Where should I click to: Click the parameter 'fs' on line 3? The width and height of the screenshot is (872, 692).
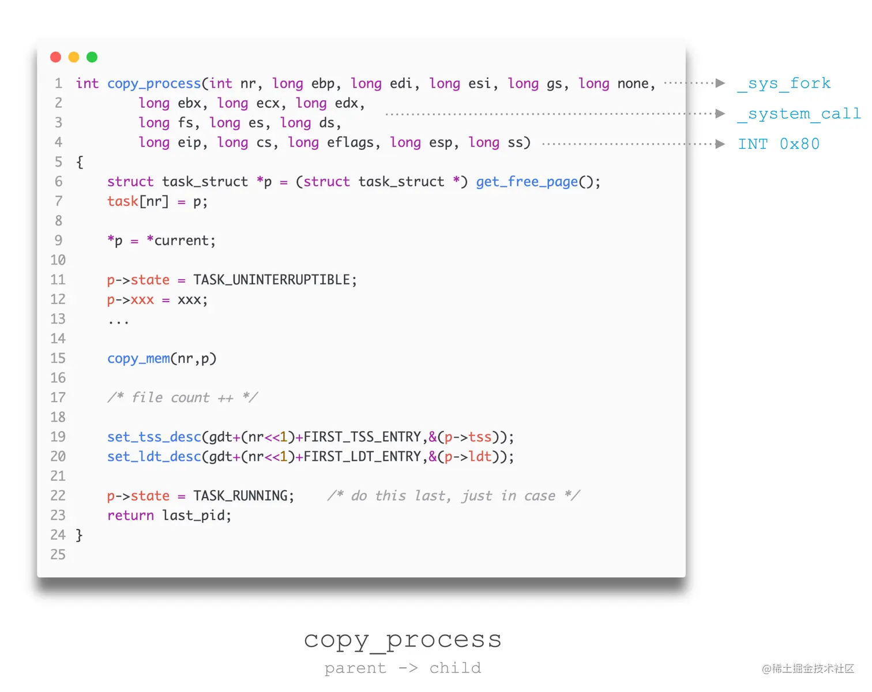click(x=185, y=123)
